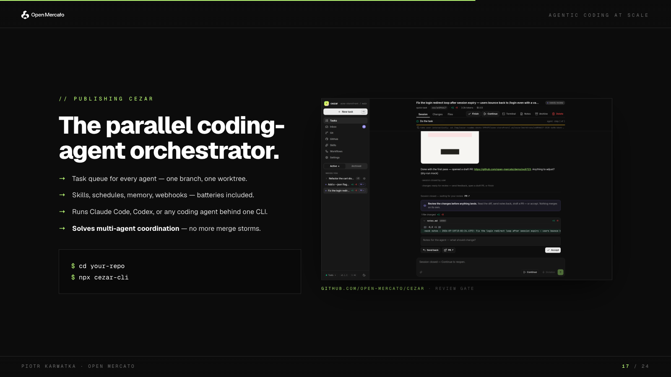Switch to the Files tab
Screen dimensions: 671x377
[x=450, y=114]
